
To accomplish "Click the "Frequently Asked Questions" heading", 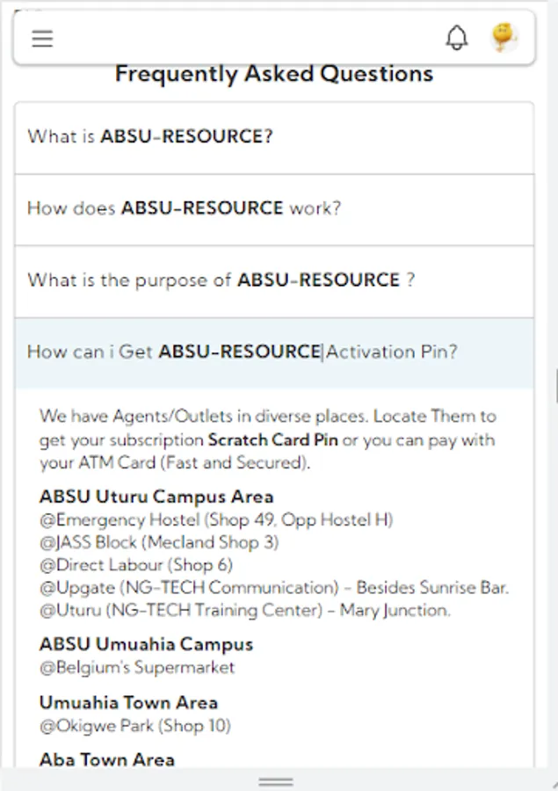I will click(x=273, y=74).
